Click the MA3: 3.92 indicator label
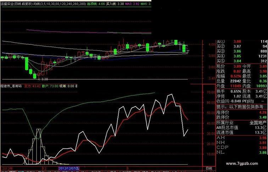The image size is (268, 172). point(132,4)
